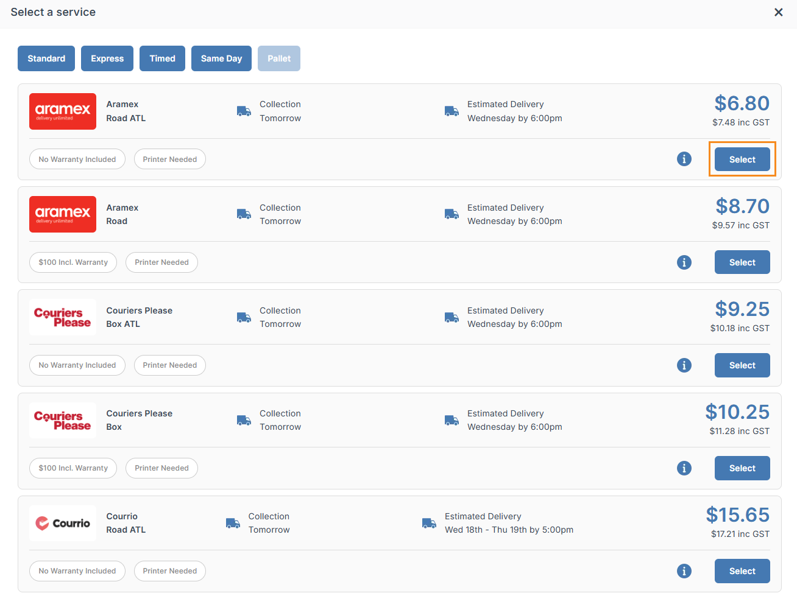Screen dimensions: 797x596
Task: Toggle the Printer Needed badge on Couriers Please Box
Action: coord(161,468)
